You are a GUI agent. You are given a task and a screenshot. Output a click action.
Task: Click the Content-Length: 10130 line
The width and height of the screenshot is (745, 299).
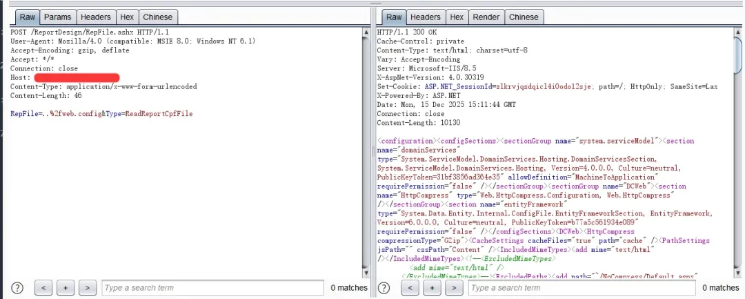(418, 123)
